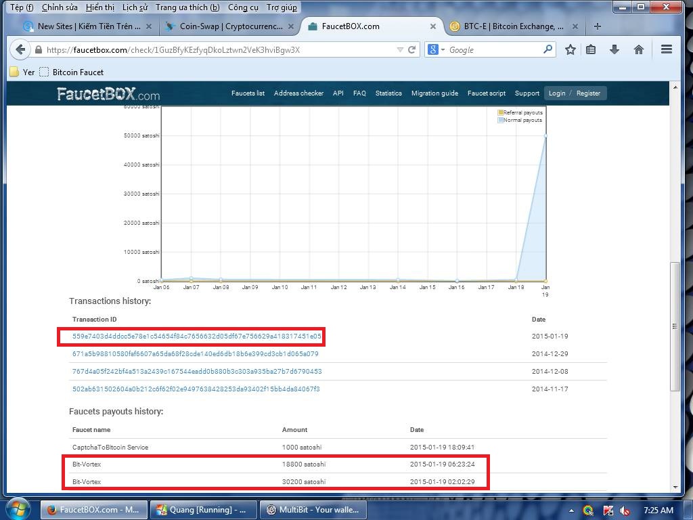693x520 pixels.
Task: Open the Faucet script page
Action: (486, 93)
